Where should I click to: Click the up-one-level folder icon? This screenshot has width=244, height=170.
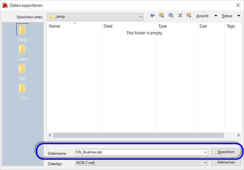point(161,15)
